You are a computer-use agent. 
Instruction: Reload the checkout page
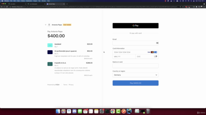(x=7, y=7)
